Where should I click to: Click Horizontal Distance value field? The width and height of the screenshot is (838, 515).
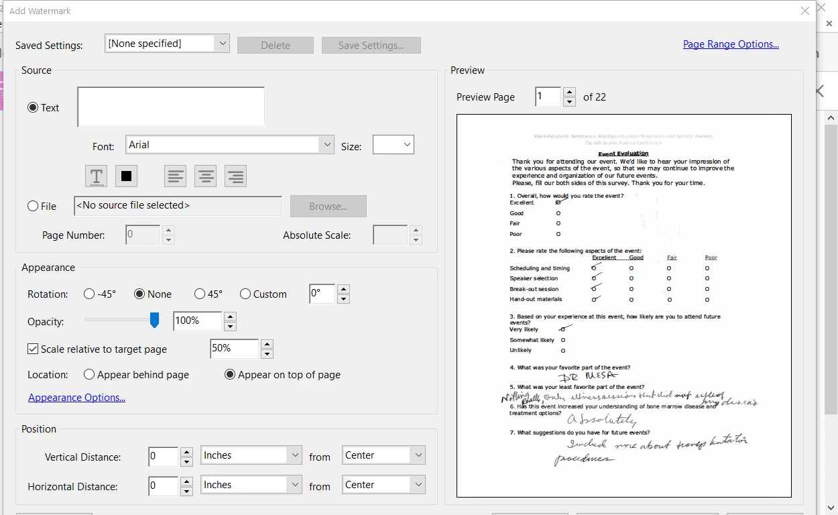pyautogui.click(x=164, y=486)
